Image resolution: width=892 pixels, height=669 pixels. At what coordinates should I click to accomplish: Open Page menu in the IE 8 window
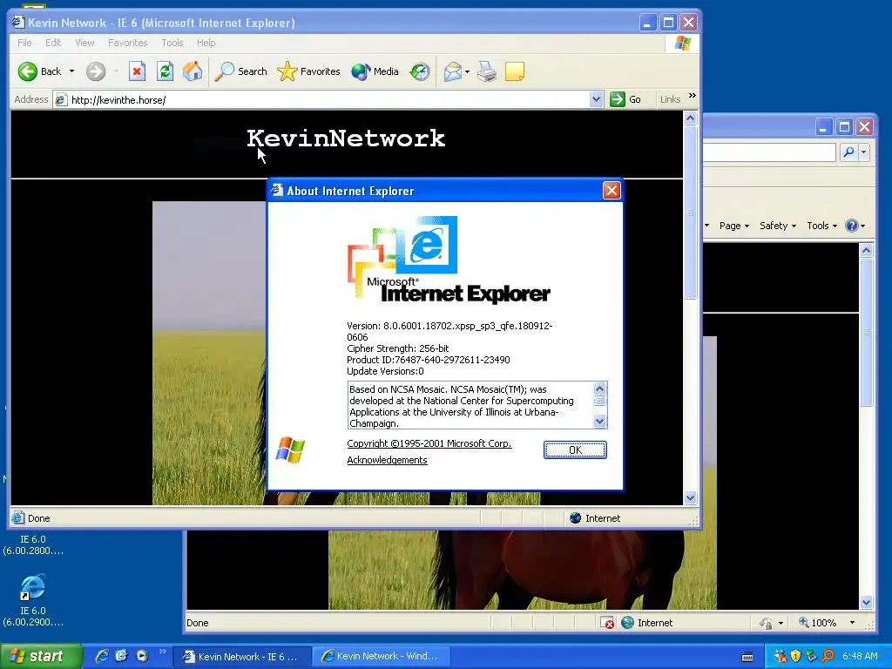click(733, 226)
